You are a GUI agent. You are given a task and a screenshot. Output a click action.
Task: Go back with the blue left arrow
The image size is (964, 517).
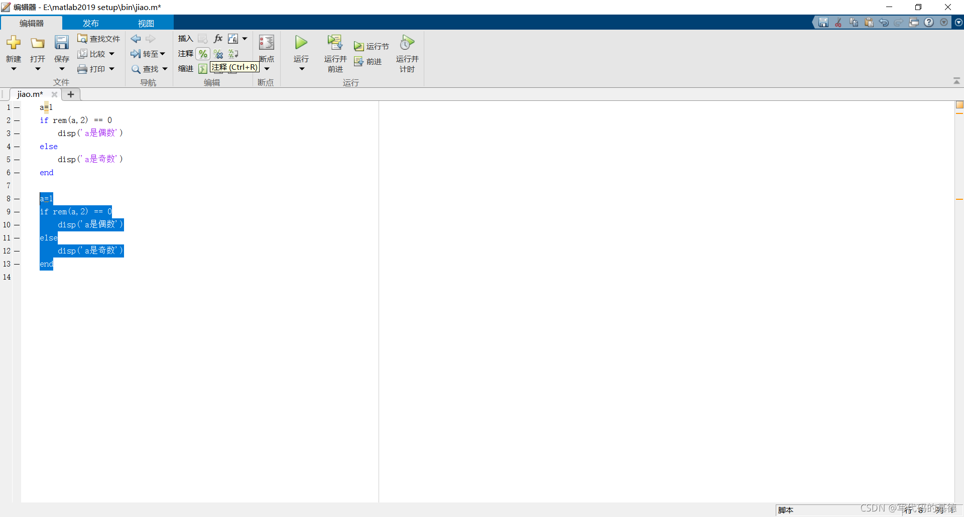pos(136,39)
